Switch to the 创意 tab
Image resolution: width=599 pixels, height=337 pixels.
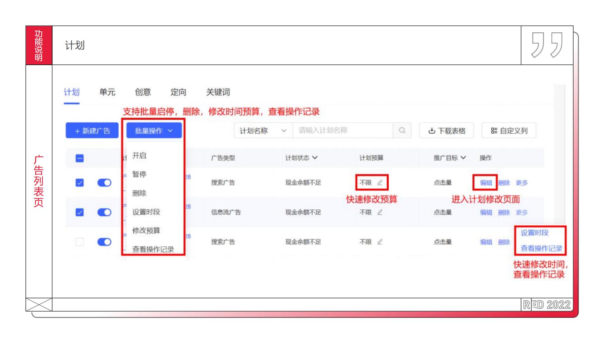143,92
